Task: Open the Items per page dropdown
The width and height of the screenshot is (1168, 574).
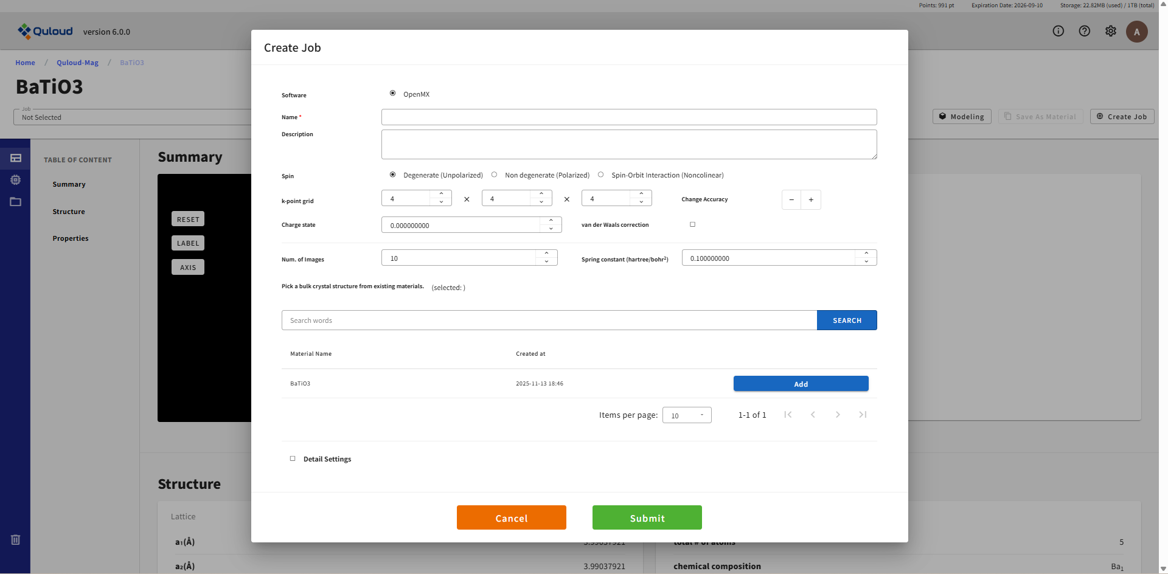Action: click(x=687, y=415)
